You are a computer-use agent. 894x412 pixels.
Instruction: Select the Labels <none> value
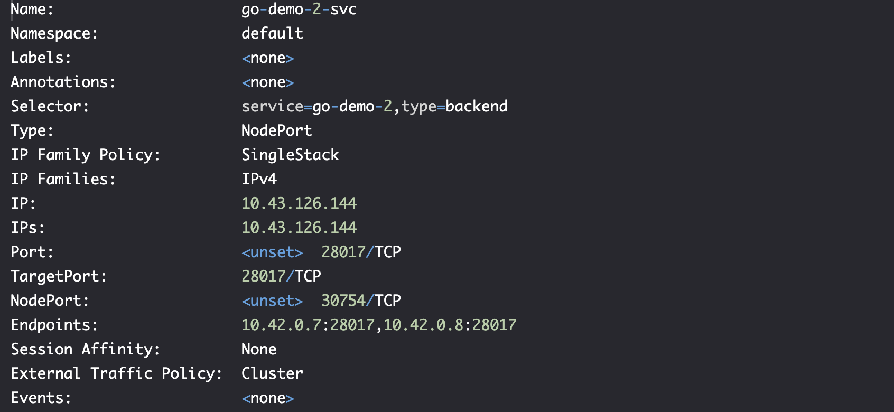click(x=268, y=58)
